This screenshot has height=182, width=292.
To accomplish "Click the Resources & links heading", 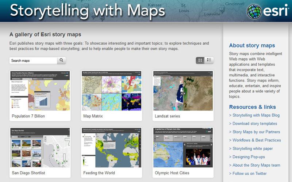I will tap(252, 107).
